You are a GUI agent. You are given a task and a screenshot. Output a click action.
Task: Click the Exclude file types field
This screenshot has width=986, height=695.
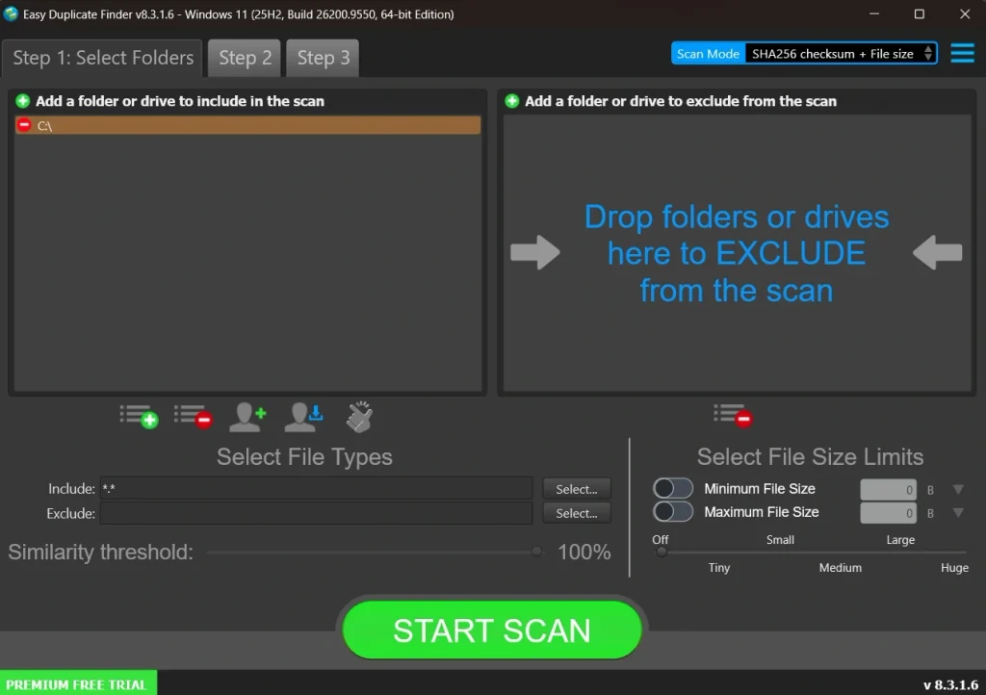pyautogui.click(x=316, y=513)
